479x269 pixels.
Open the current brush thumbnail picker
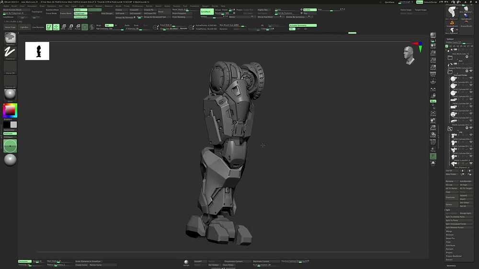[x=10, y=38]
